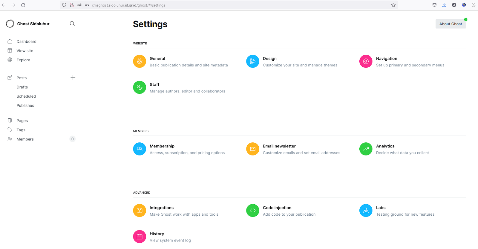
Task: Reload the page in browser
Action: pos(23,5)
